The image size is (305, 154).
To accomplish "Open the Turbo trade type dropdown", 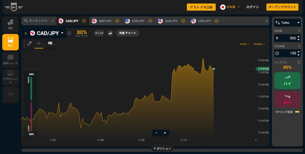I will tap(287, 23).
